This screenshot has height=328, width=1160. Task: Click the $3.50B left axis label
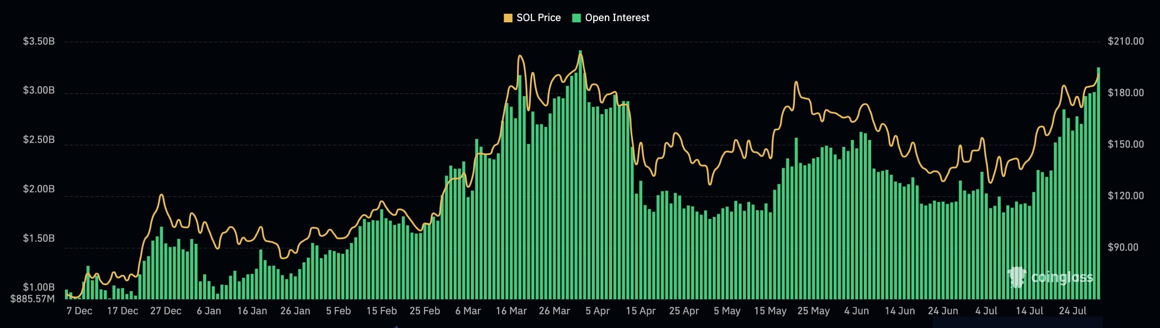coord(39,41)
